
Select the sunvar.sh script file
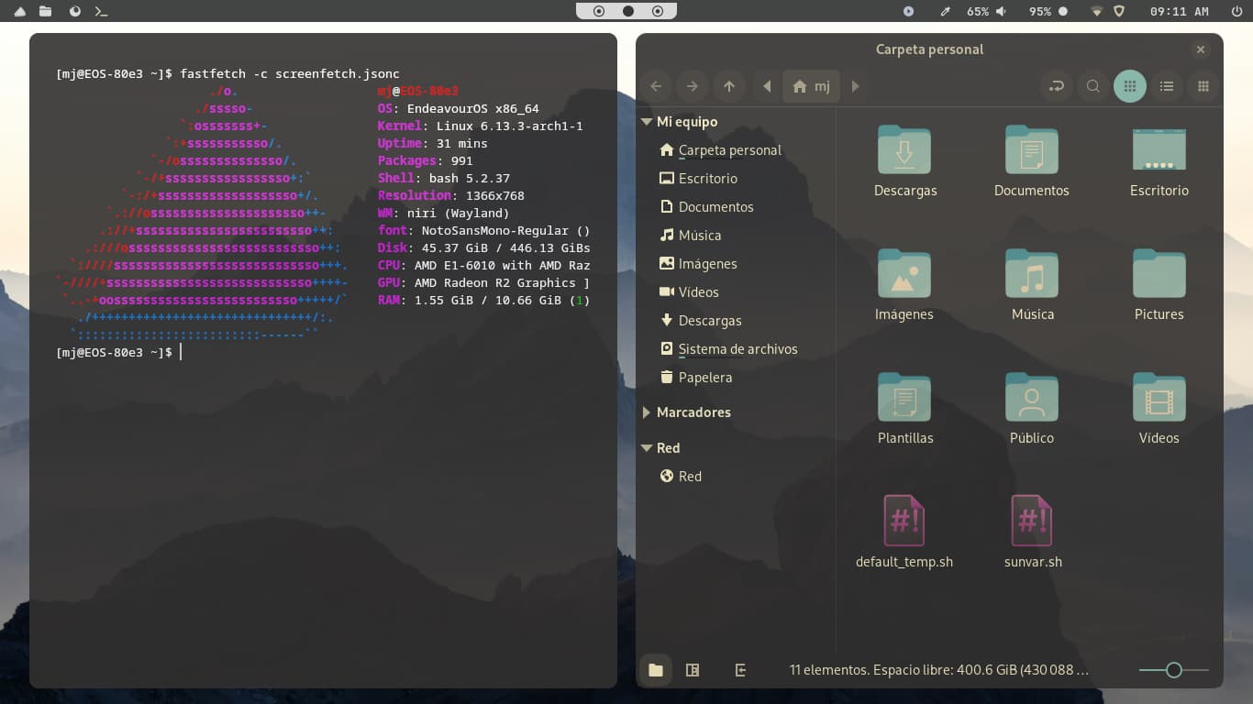point(1032,521)
